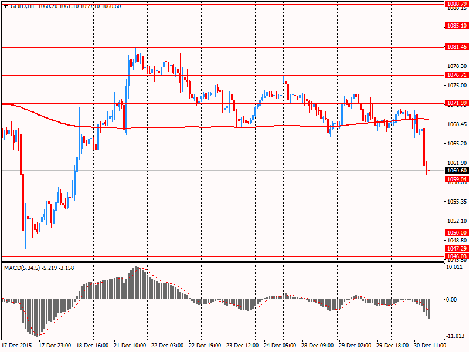This screenshot has height=352, width=469.
Task: Click the GOLD,H1 chart title text
Action: [x=23, y=5]
